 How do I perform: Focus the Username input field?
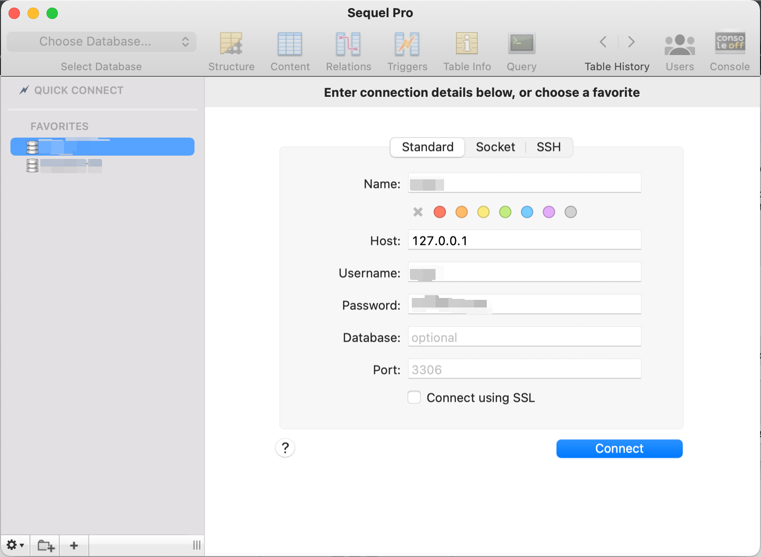(524, 272)
